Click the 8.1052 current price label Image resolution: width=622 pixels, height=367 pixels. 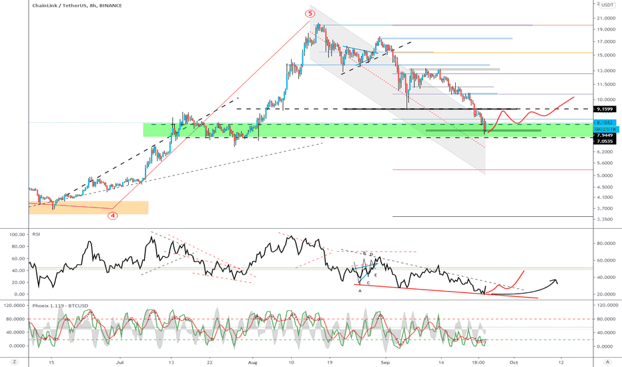605,123
